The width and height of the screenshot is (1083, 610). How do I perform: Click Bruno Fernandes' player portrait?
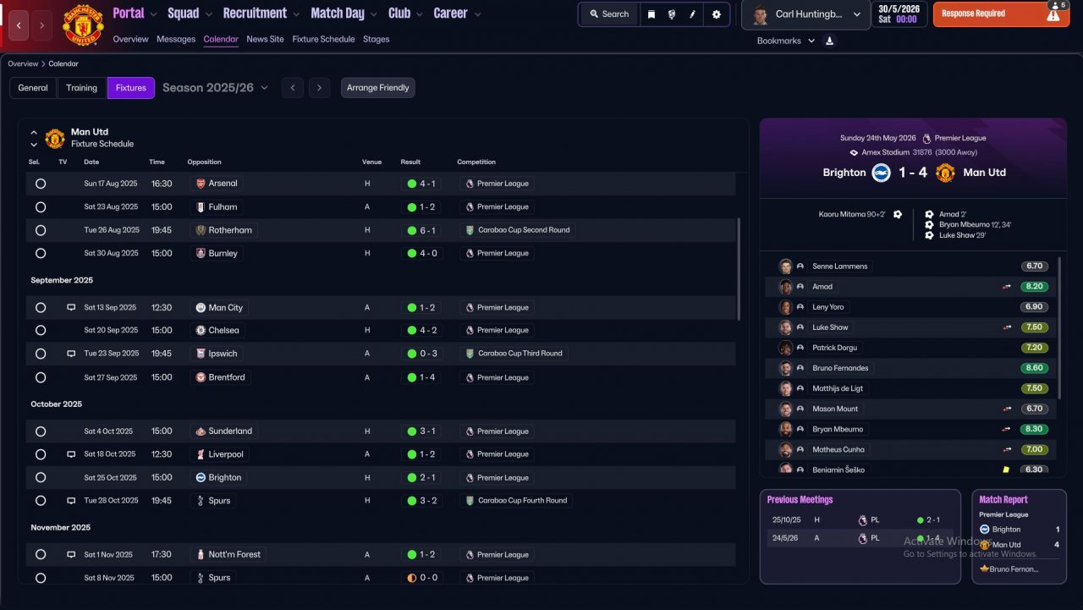[x=786, y=368]
